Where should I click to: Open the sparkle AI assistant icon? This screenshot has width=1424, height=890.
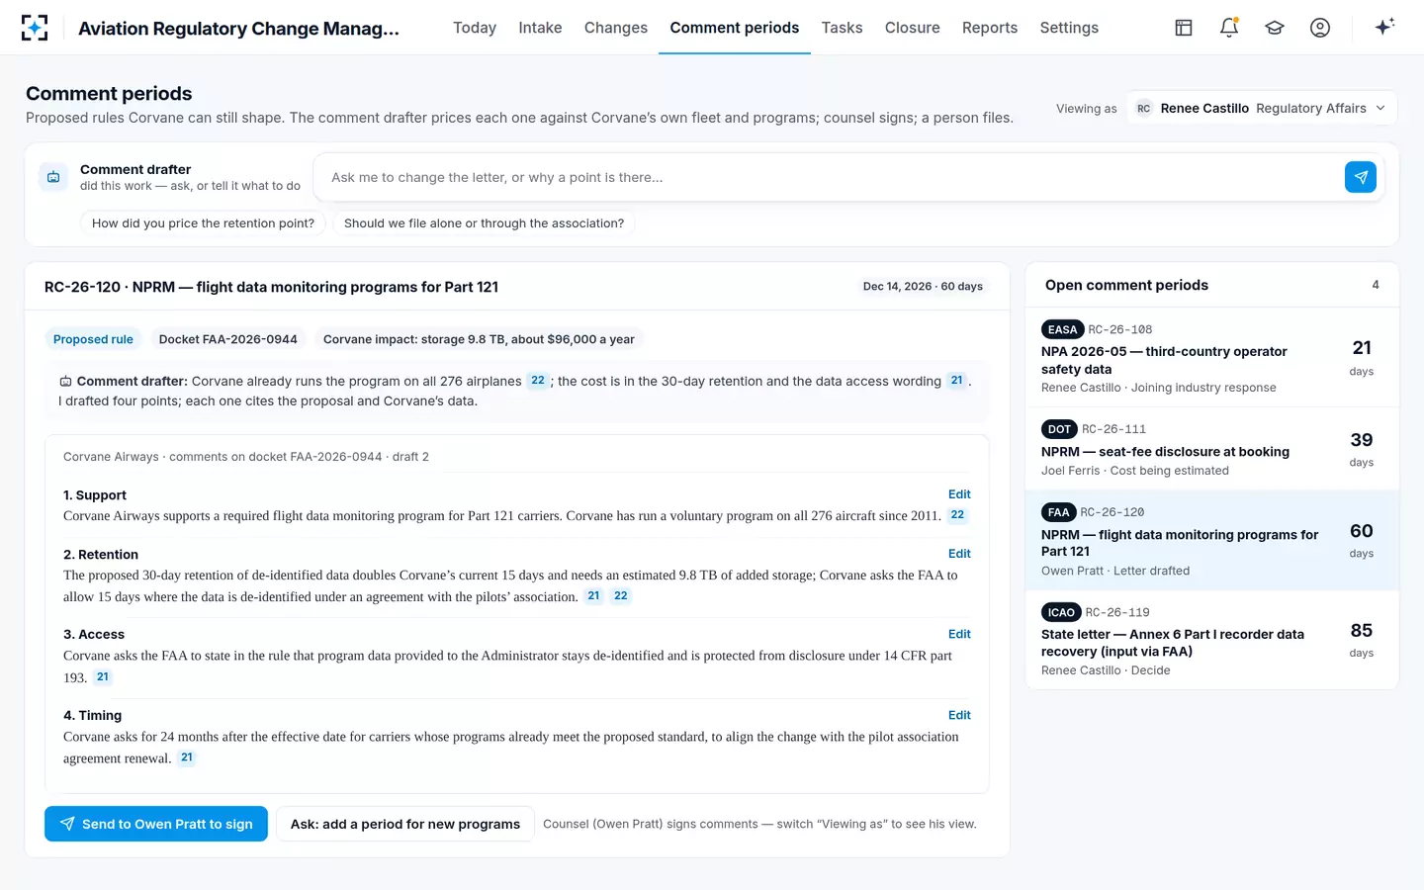[1384, 27]
